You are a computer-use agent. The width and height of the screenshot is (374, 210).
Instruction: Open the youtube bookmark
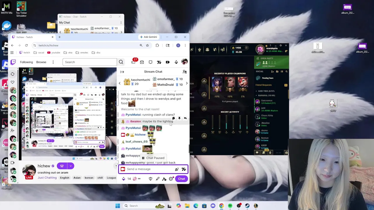[x=53, y=52]
